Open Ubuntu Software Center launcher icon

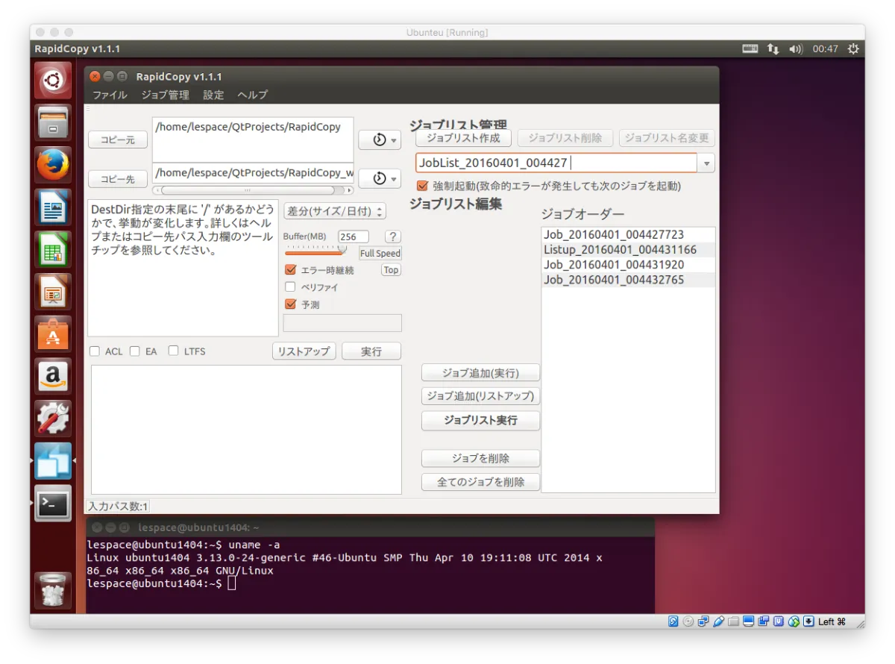[52, 334]
